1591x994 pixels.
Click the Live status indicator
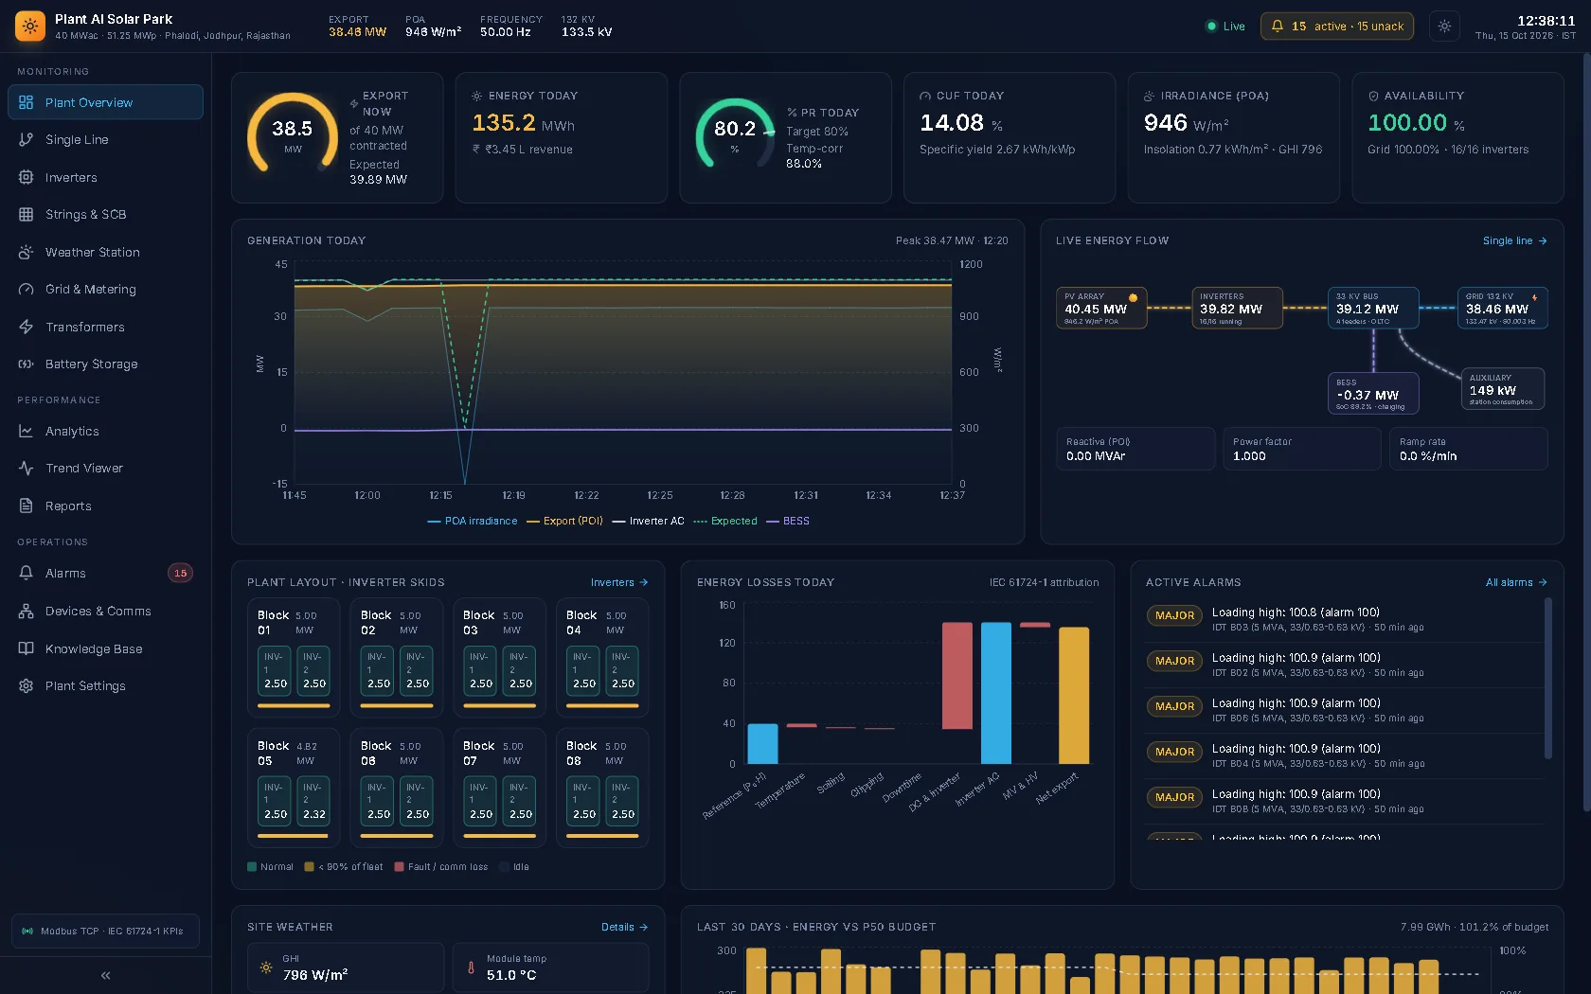[1225, 27]
